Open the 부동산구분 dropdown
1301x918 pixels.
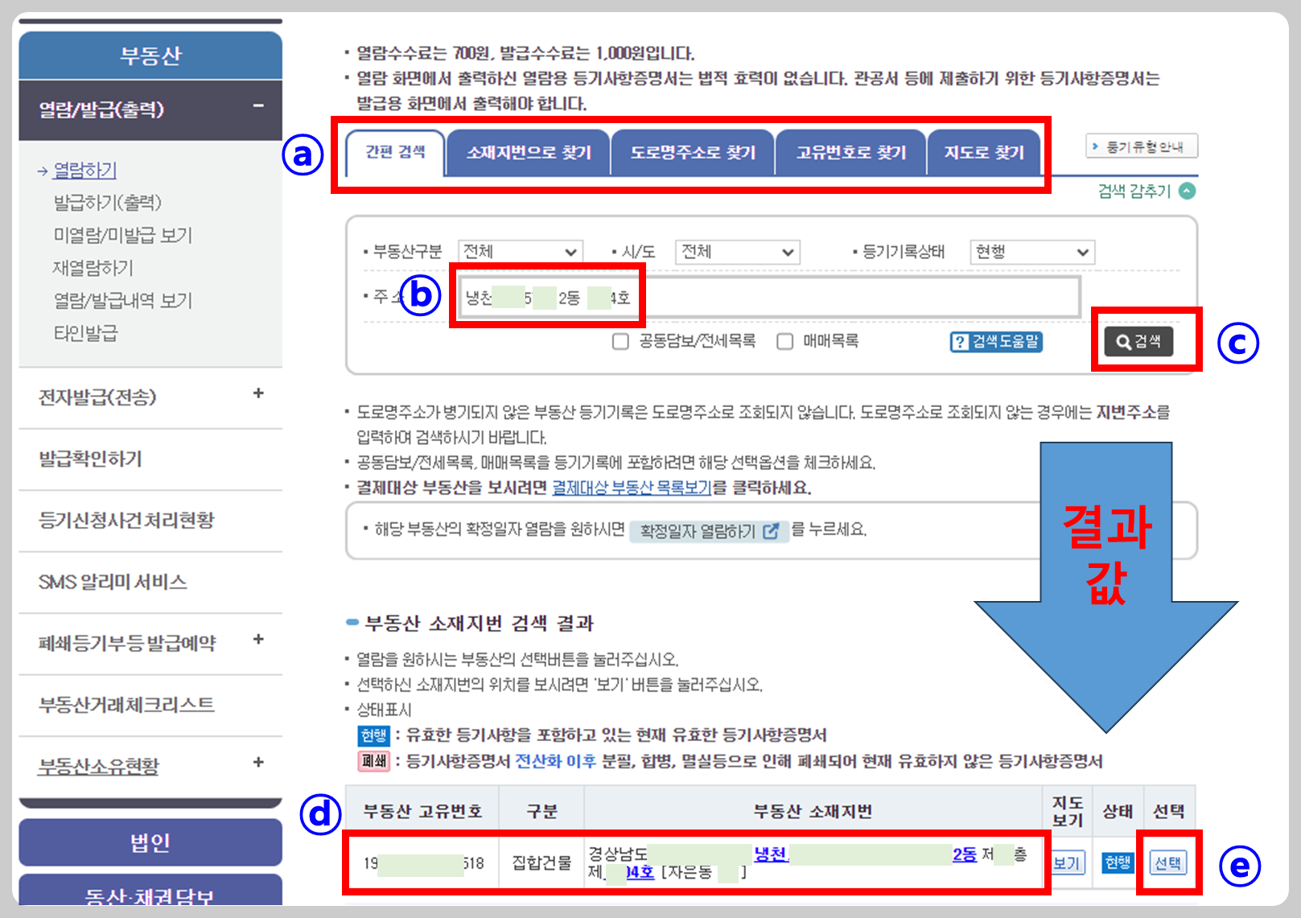coord(519,250)
